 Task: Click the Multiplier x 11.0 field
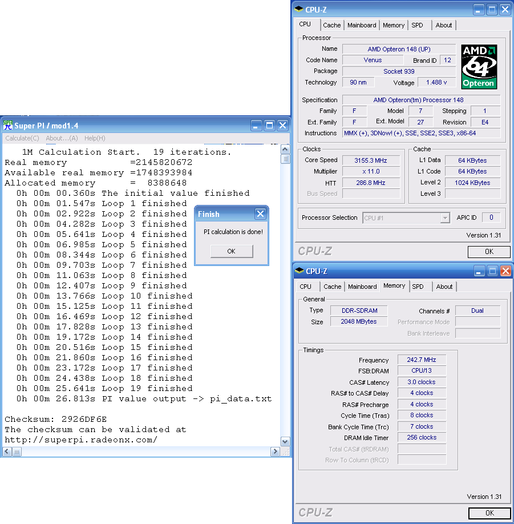click(371, 171)
